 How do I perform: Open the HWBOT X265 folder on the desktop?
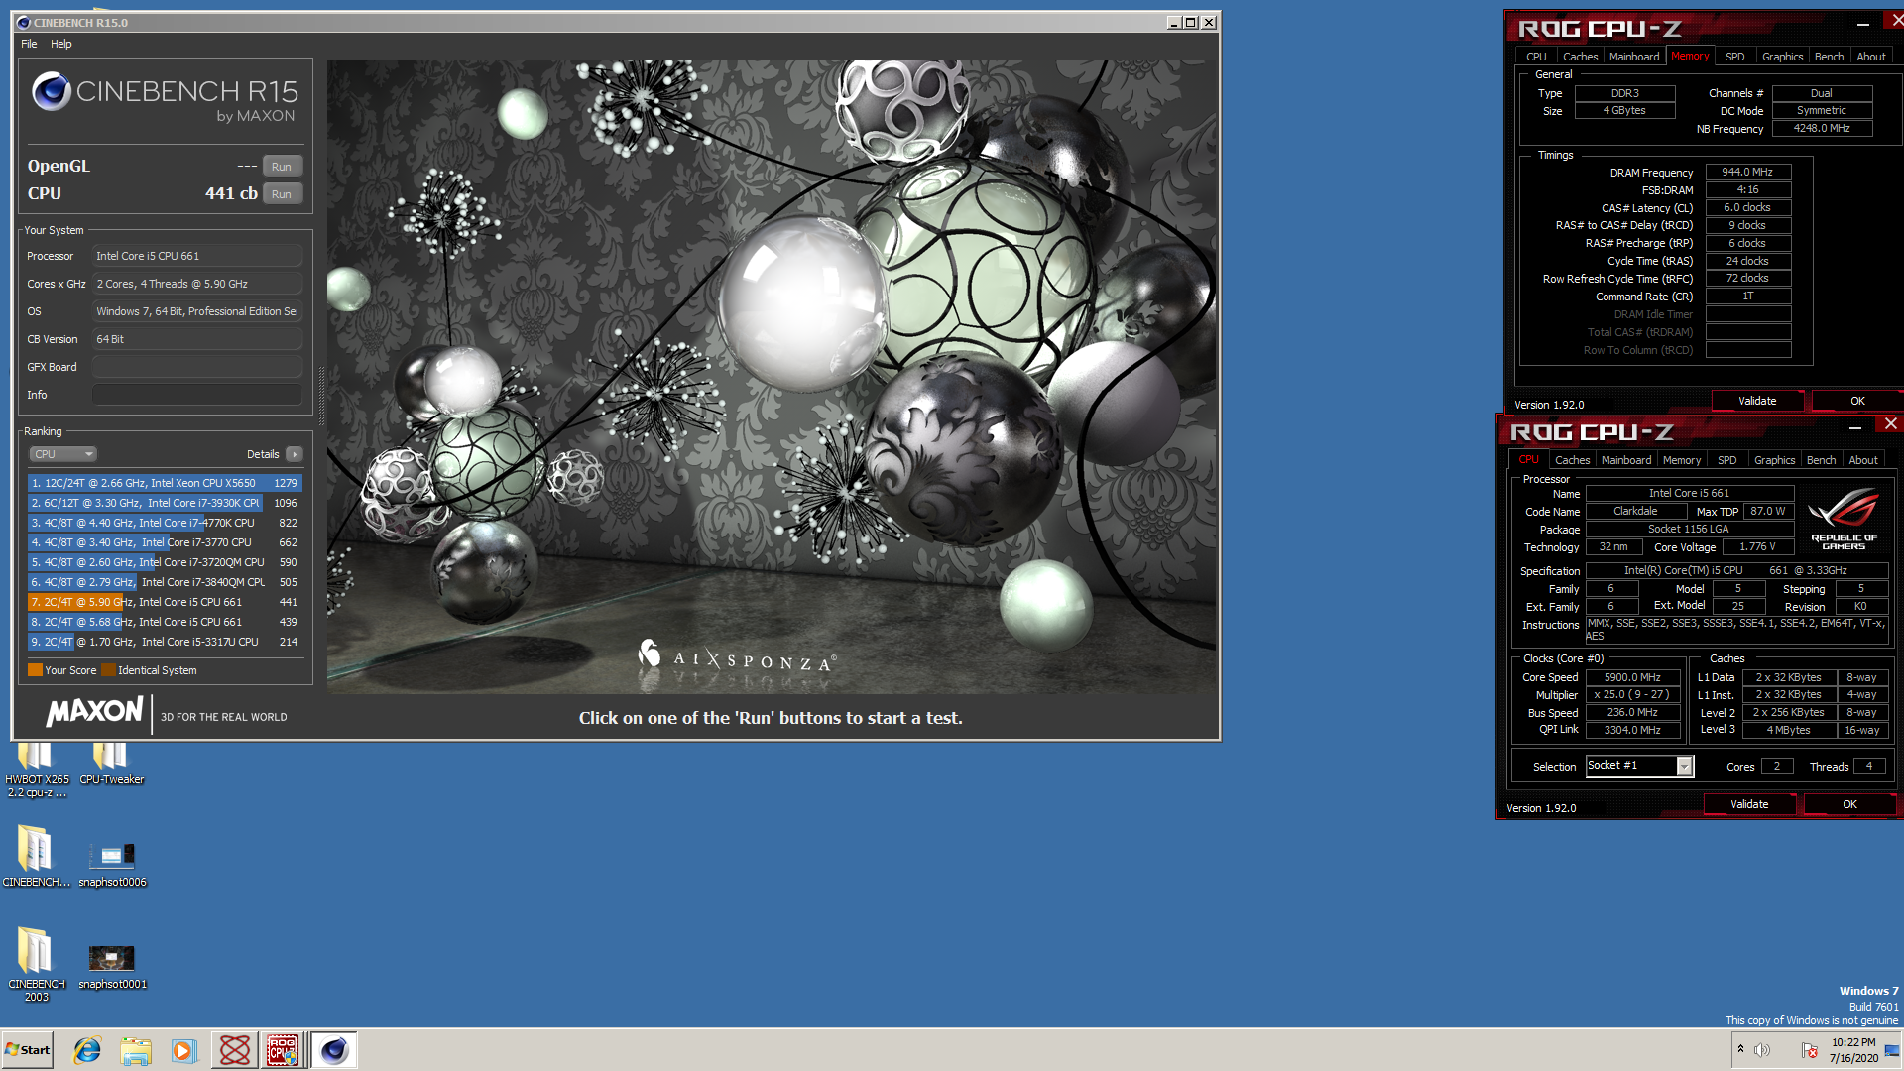click(x=37, y=771)
